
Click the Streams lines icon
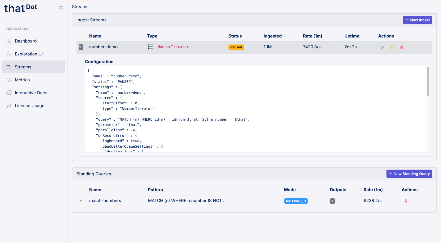[9, 67]
